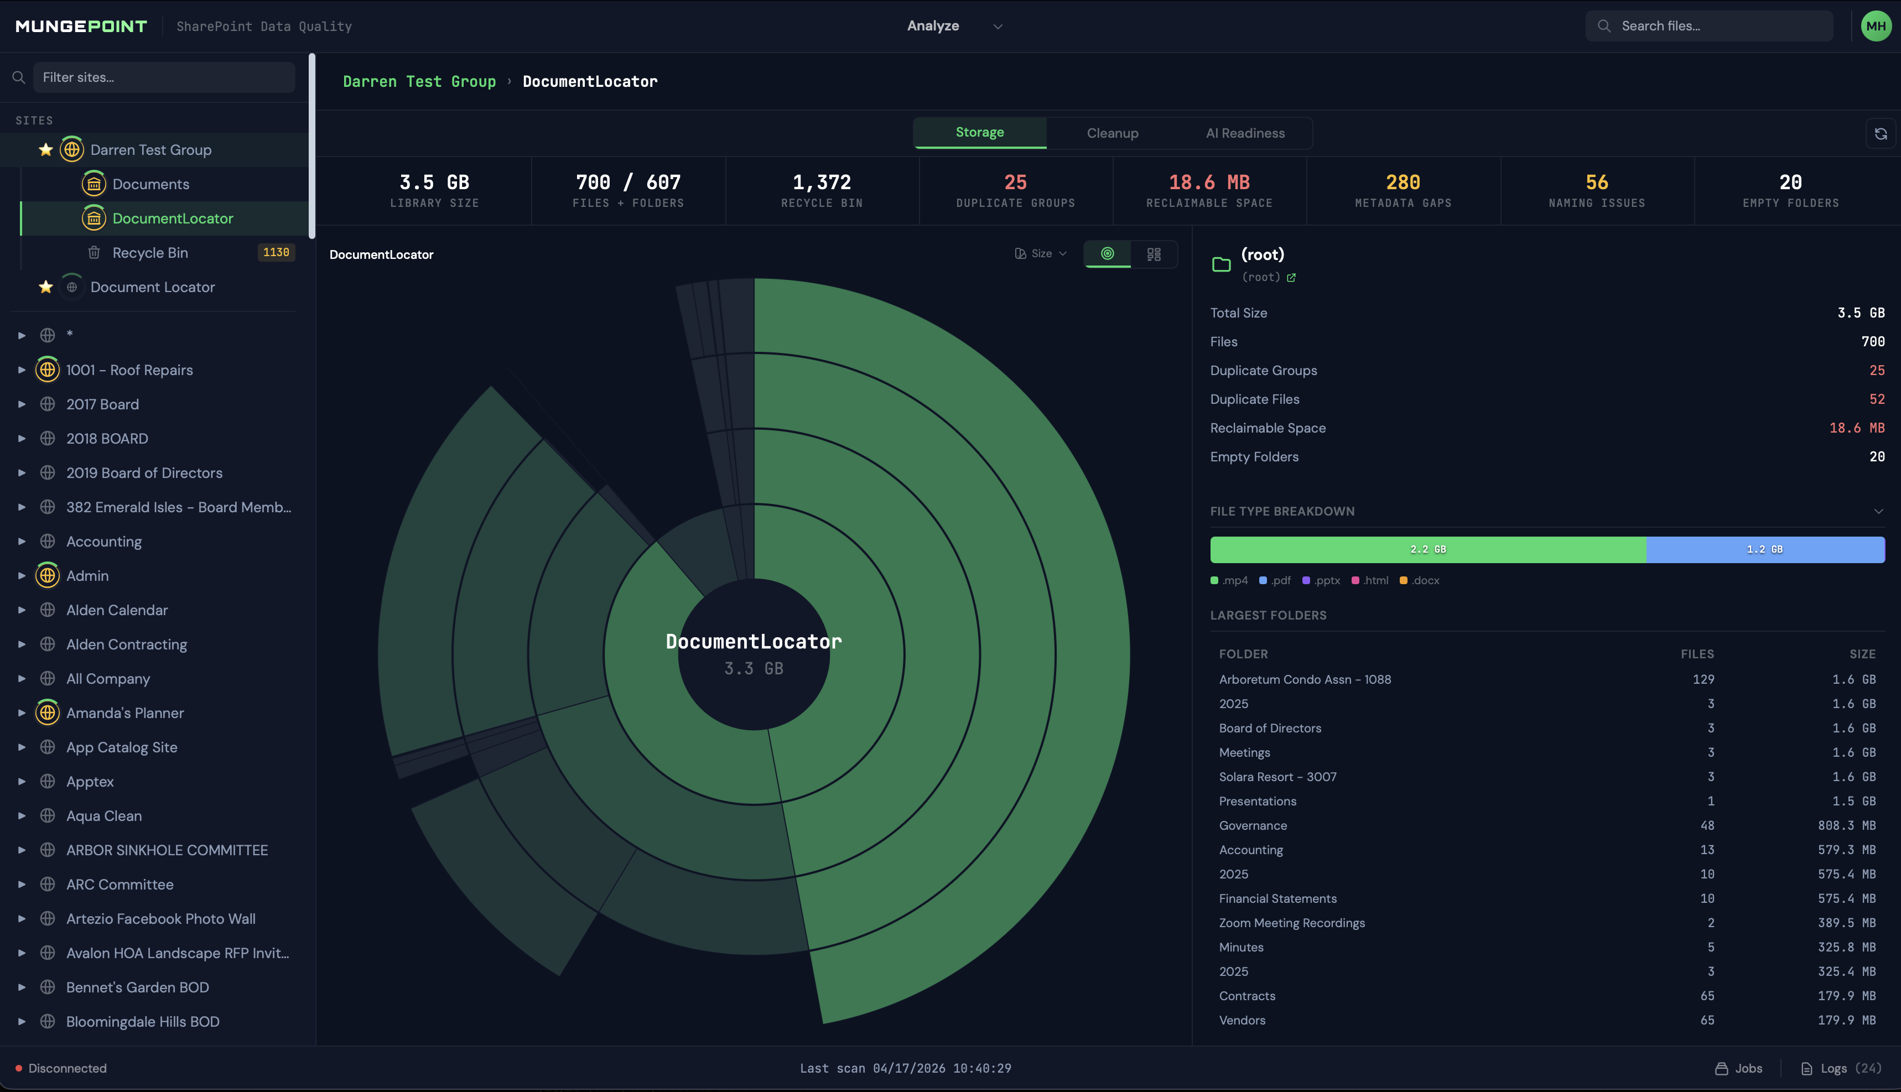1901x1092 pixels.
Task: Select Alden Contracting site
Action: (127, 644)
